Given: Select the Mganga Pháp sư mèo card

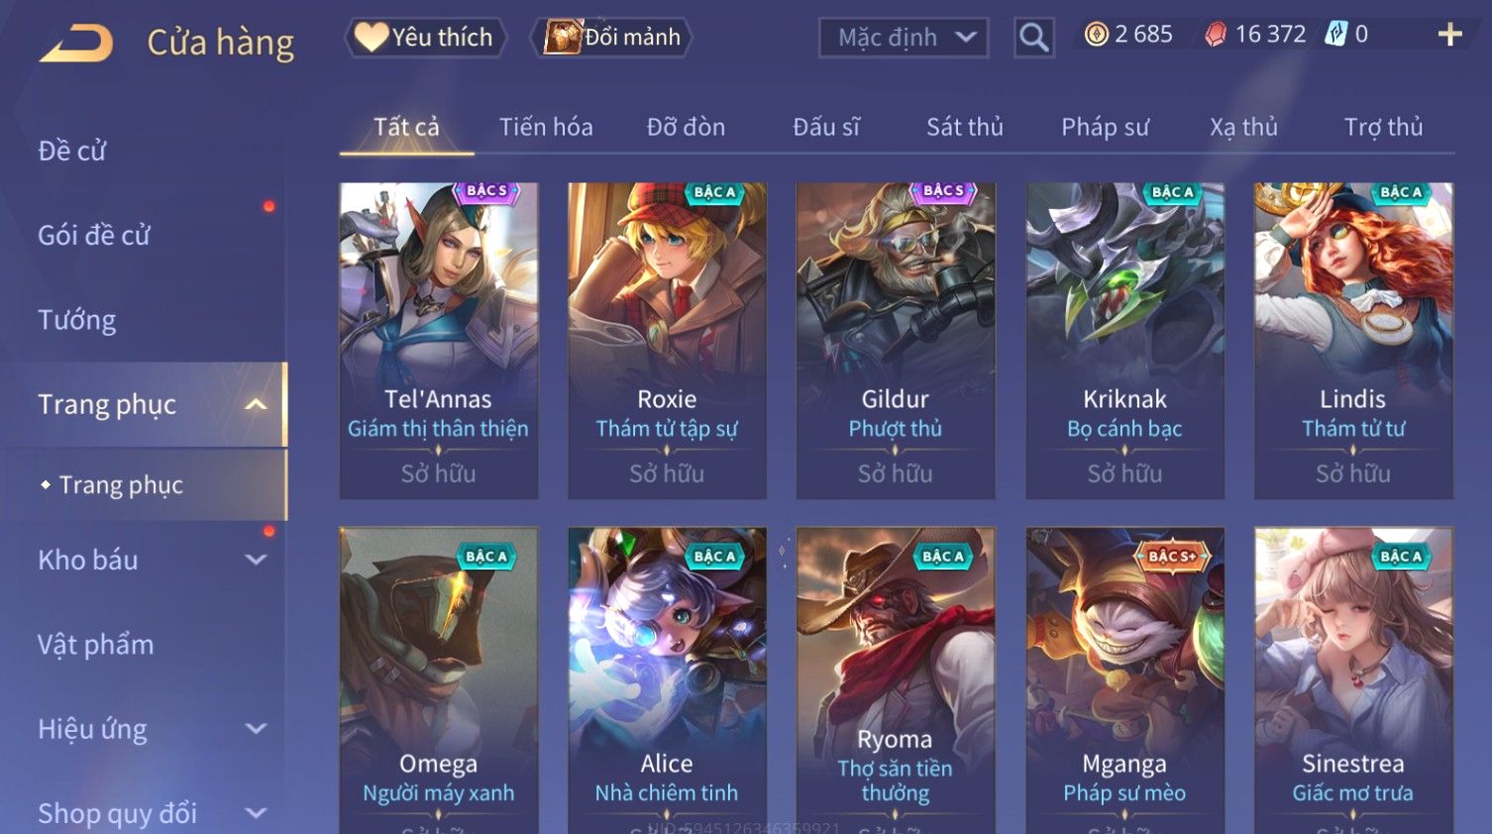Looking at the screenshot, I should [x=1124, y=679].
